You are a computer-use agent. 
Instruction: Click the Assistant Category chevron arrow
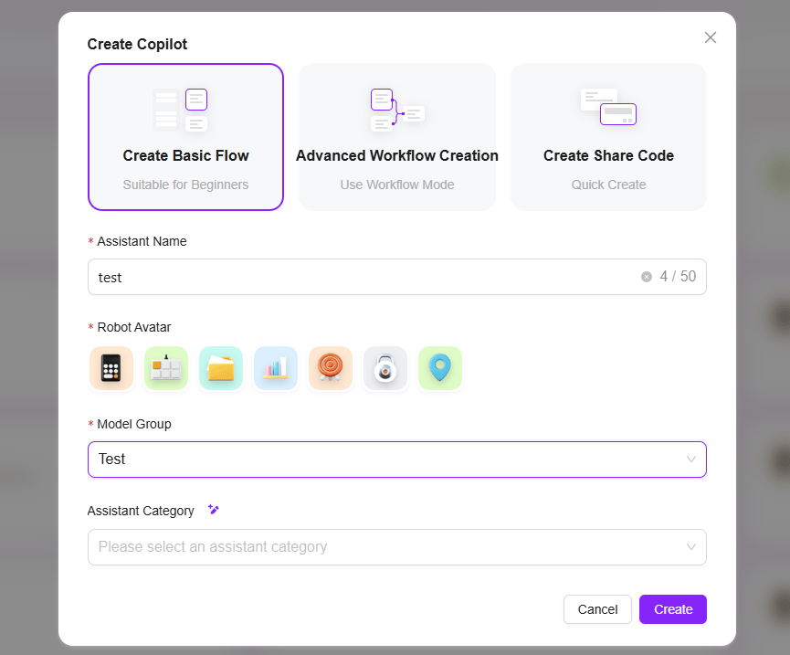click(691, 547)
